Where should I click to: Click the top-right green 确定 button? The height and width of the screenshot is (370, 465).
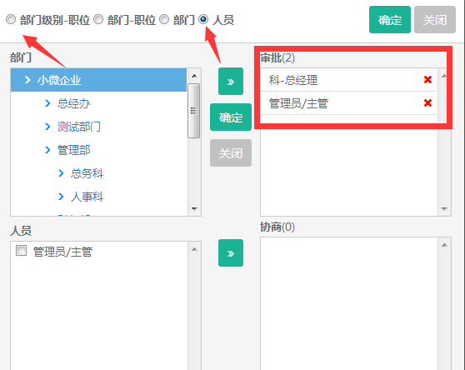tap(390, 19)
